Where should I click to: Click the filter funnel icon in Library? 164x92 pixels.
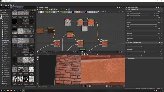[24, 10]
